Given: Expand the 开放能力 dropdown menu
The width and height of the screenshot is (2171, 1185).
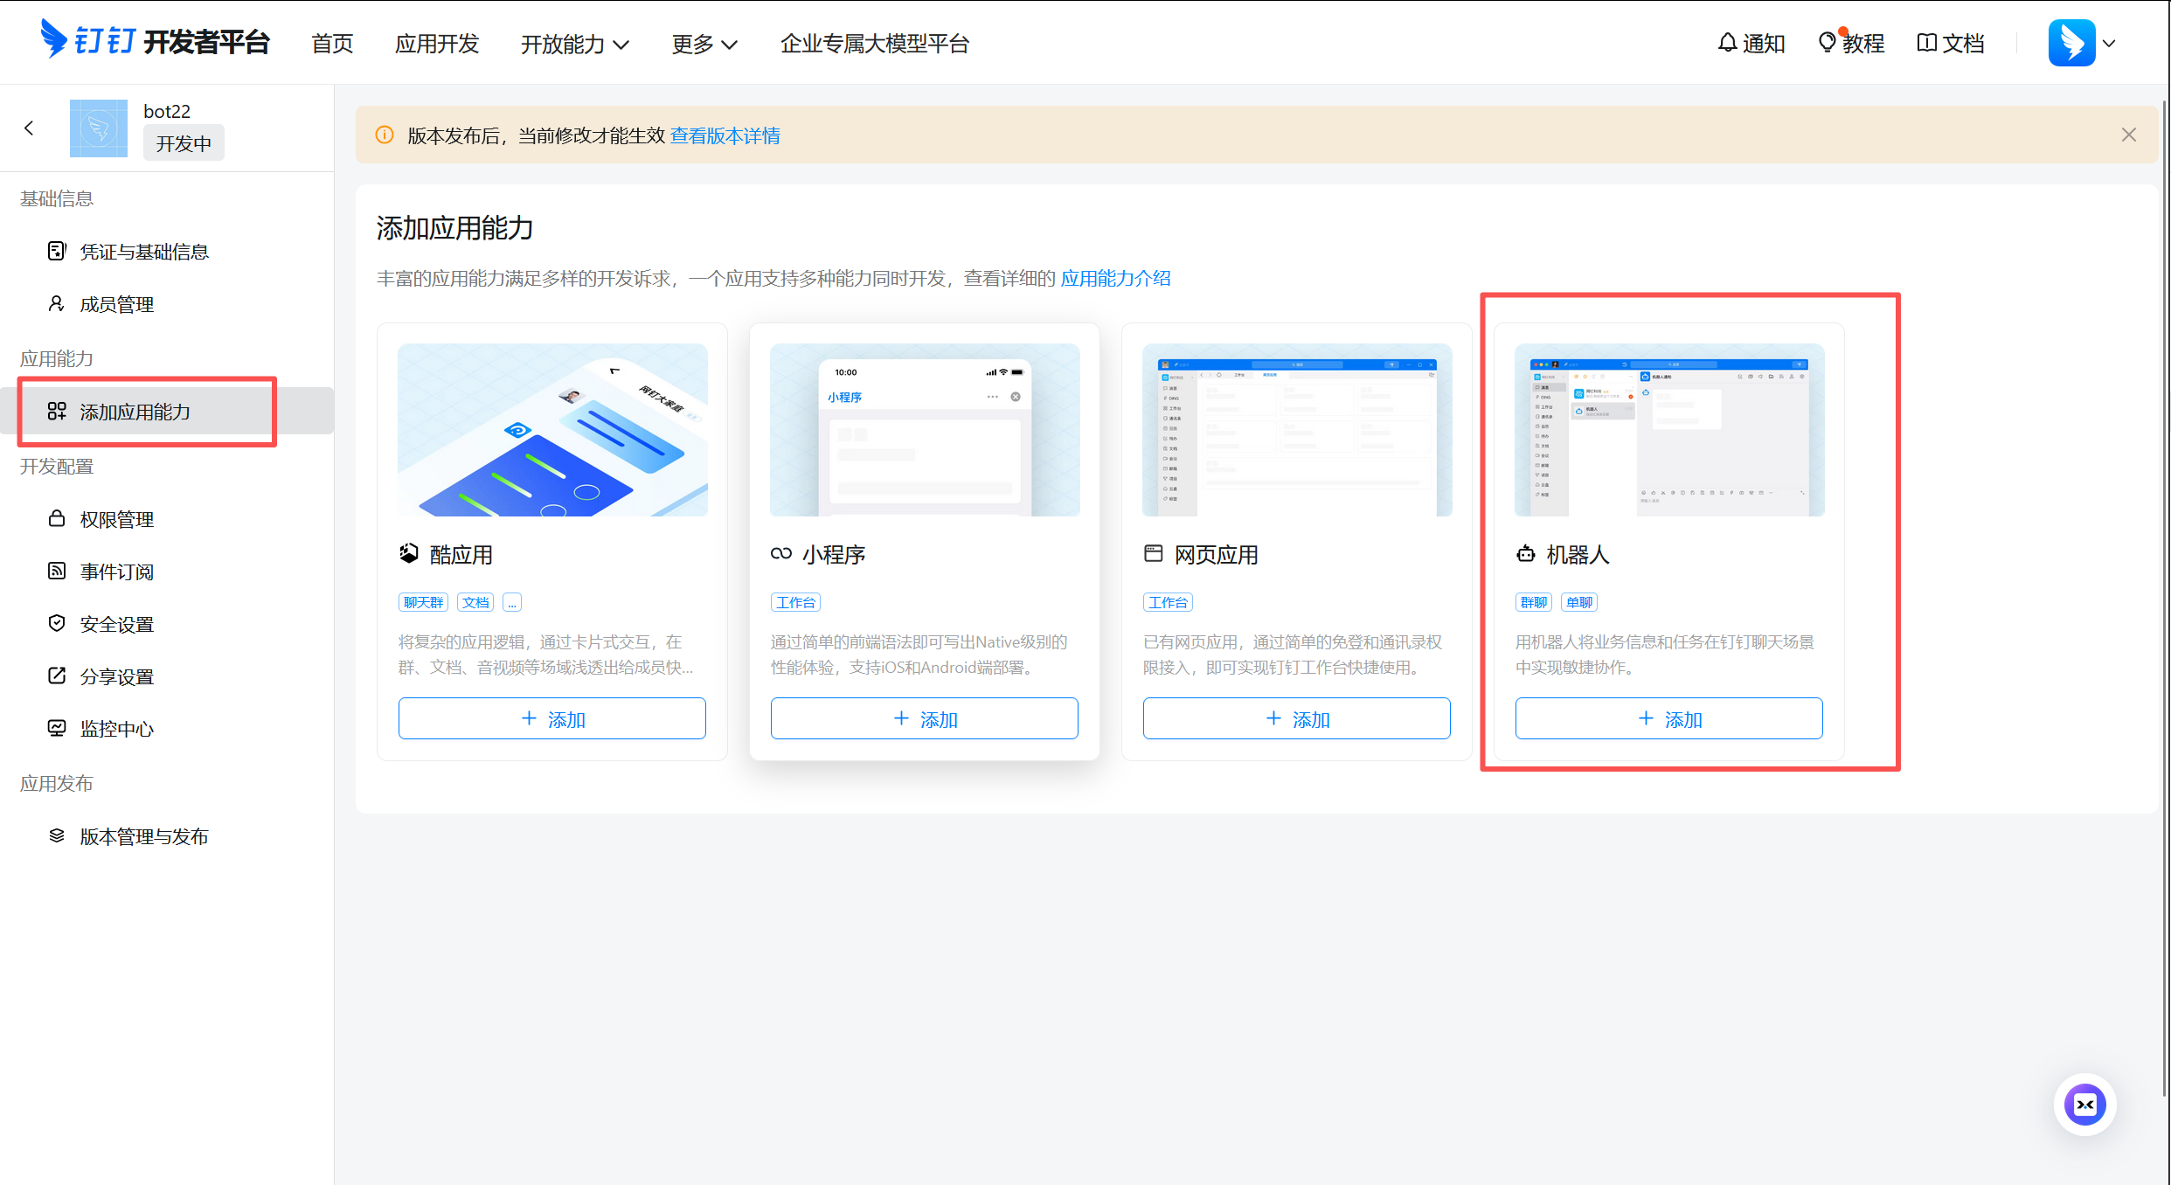Looking at the screenshot, I should [x=574, y=44].
